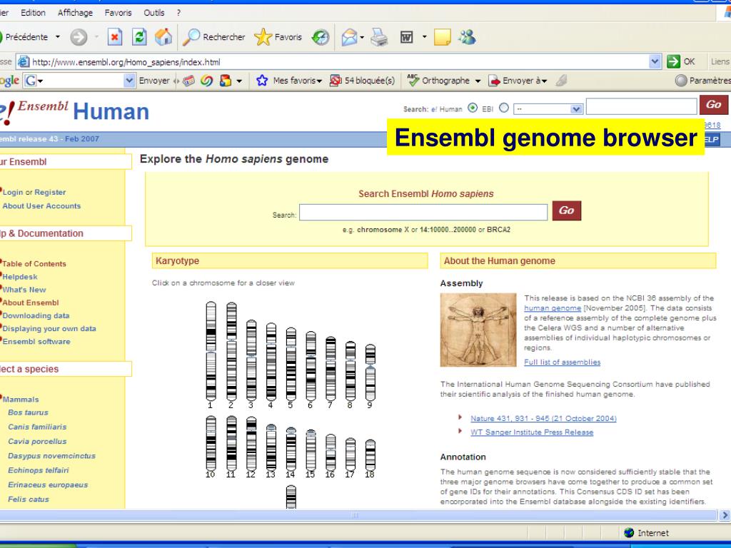Image resolution: width=731 pixels, height=548 pixels.
Task: Select chromosome 18 in the karyotype
Action: tap(370, 455)
